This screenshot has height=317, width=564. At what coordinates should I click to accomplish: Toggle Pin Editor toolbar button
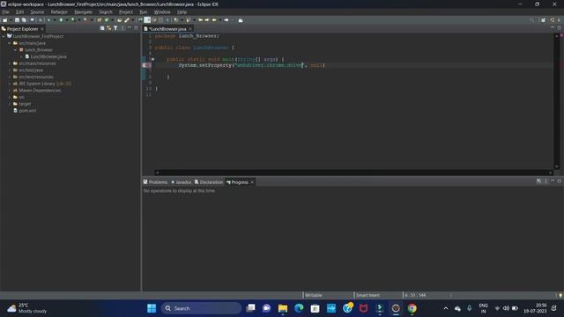pos(241,20)
